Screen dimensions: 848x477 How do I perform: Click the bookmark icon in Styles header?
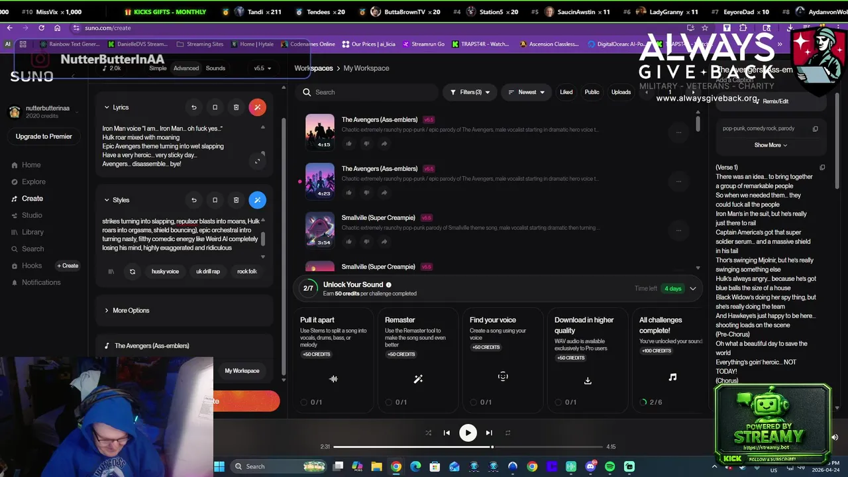coord(215,200)
